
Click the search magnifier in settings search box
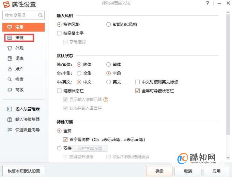pyautogui.click(x=40, y=15)
